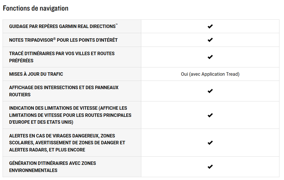Click Notes TripAdvisor pour les points d'intérêt label

click(x=63, y=40)
